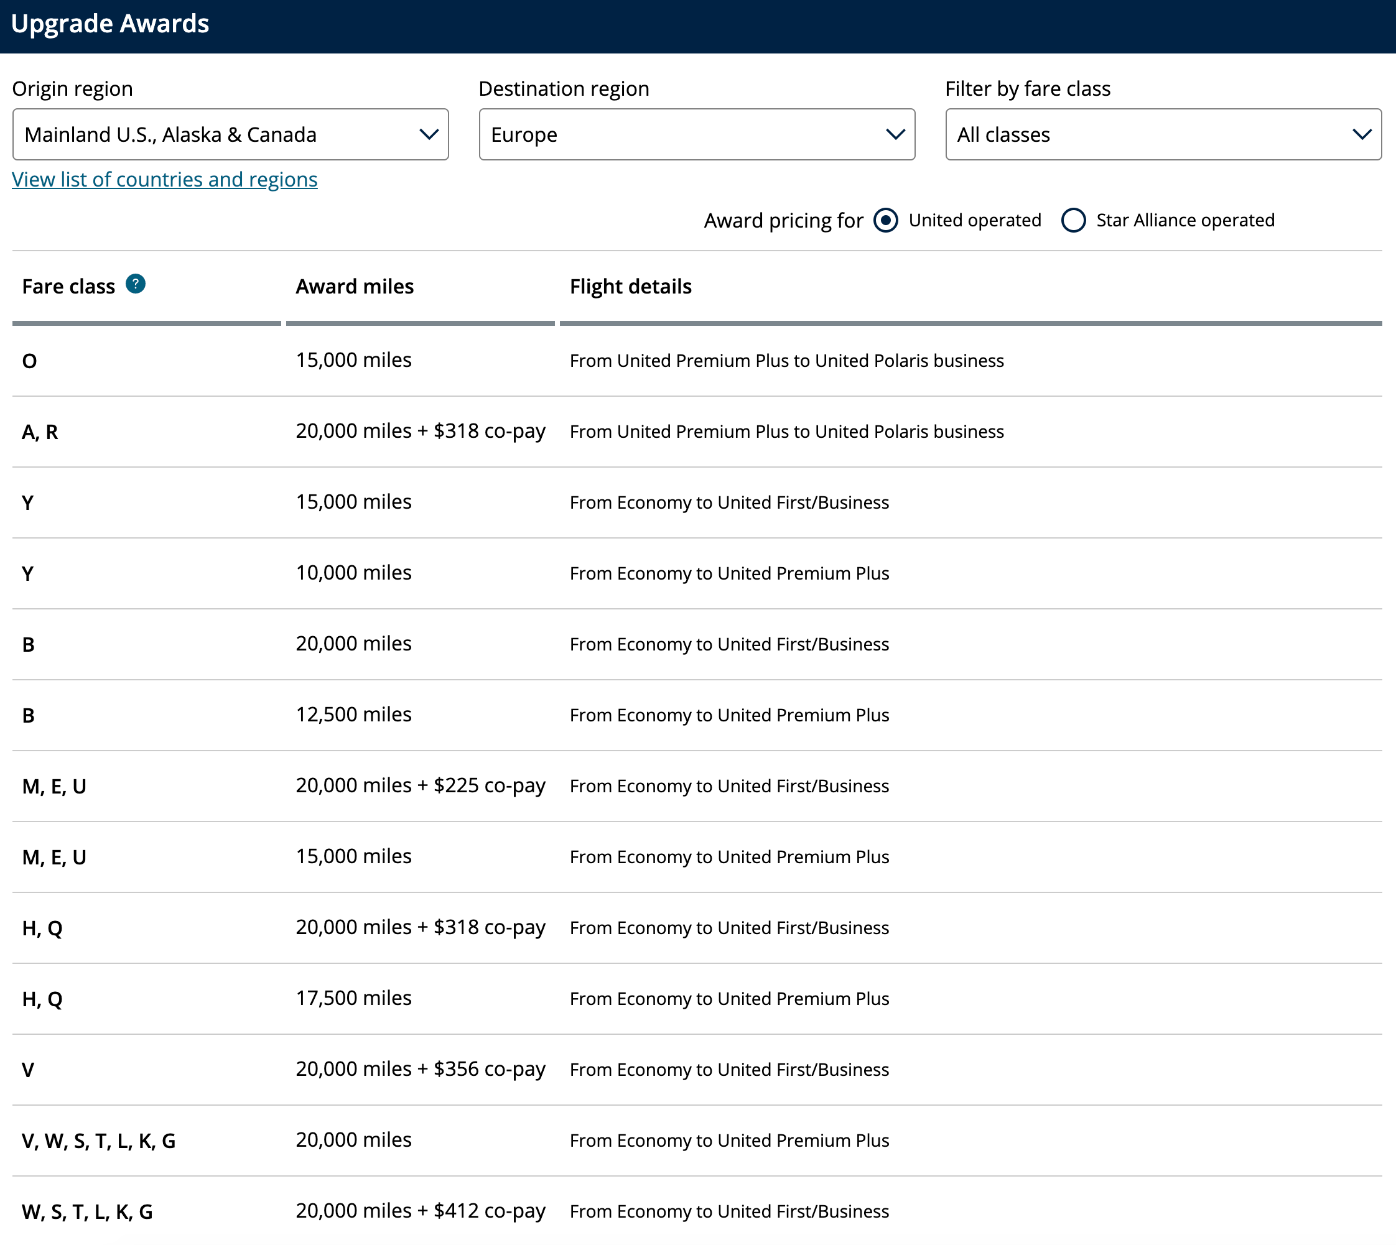Screen dimensions: 1396x1245
Task: Click the Flight details column header
Action: click(x=630, y=286)
